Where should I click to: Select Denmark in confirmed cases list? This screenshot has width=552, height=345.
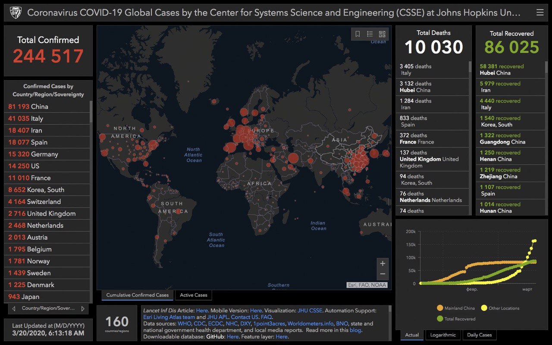(47, 285)
